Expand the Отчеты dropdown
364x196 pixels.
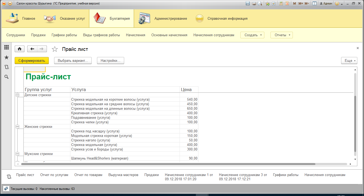[x=282, y=35]
